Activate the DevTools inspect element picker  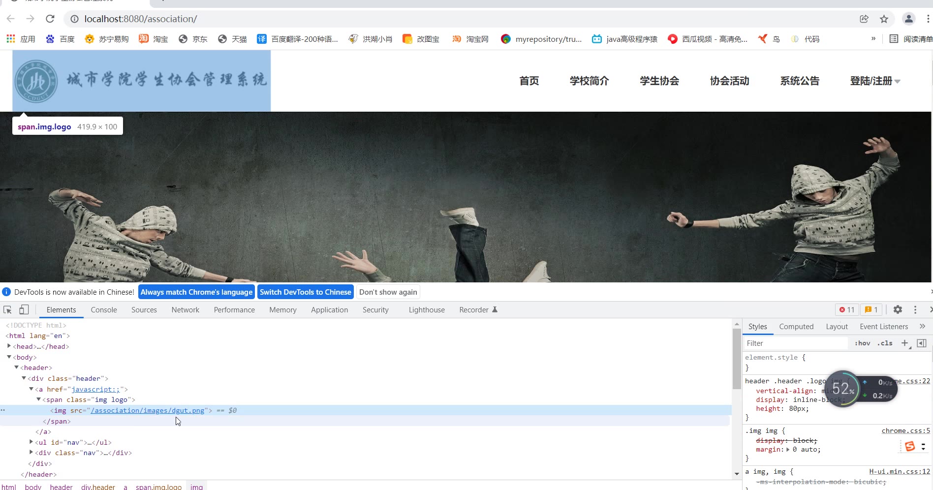point(7,310)
